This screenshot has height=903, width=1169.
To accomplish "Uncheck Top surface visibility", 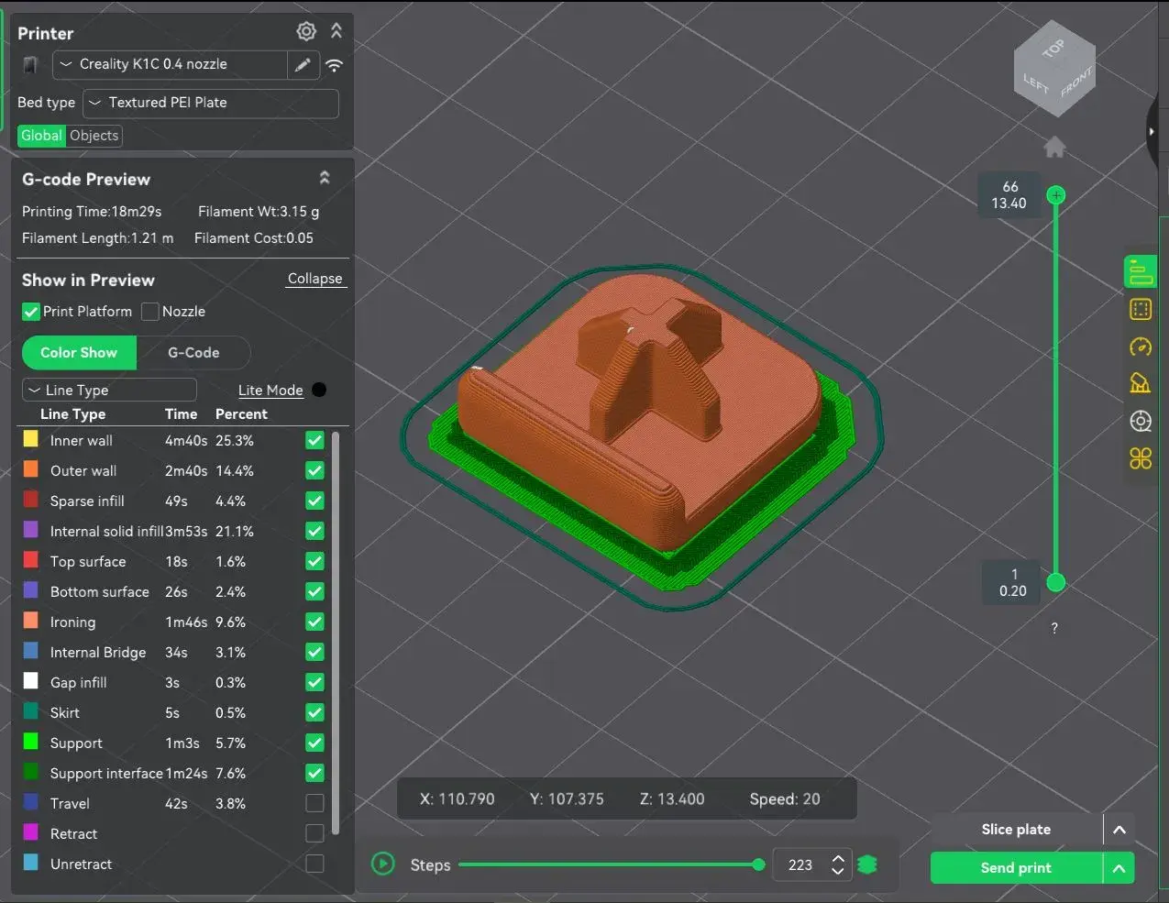I will click(x=314, y=561).
